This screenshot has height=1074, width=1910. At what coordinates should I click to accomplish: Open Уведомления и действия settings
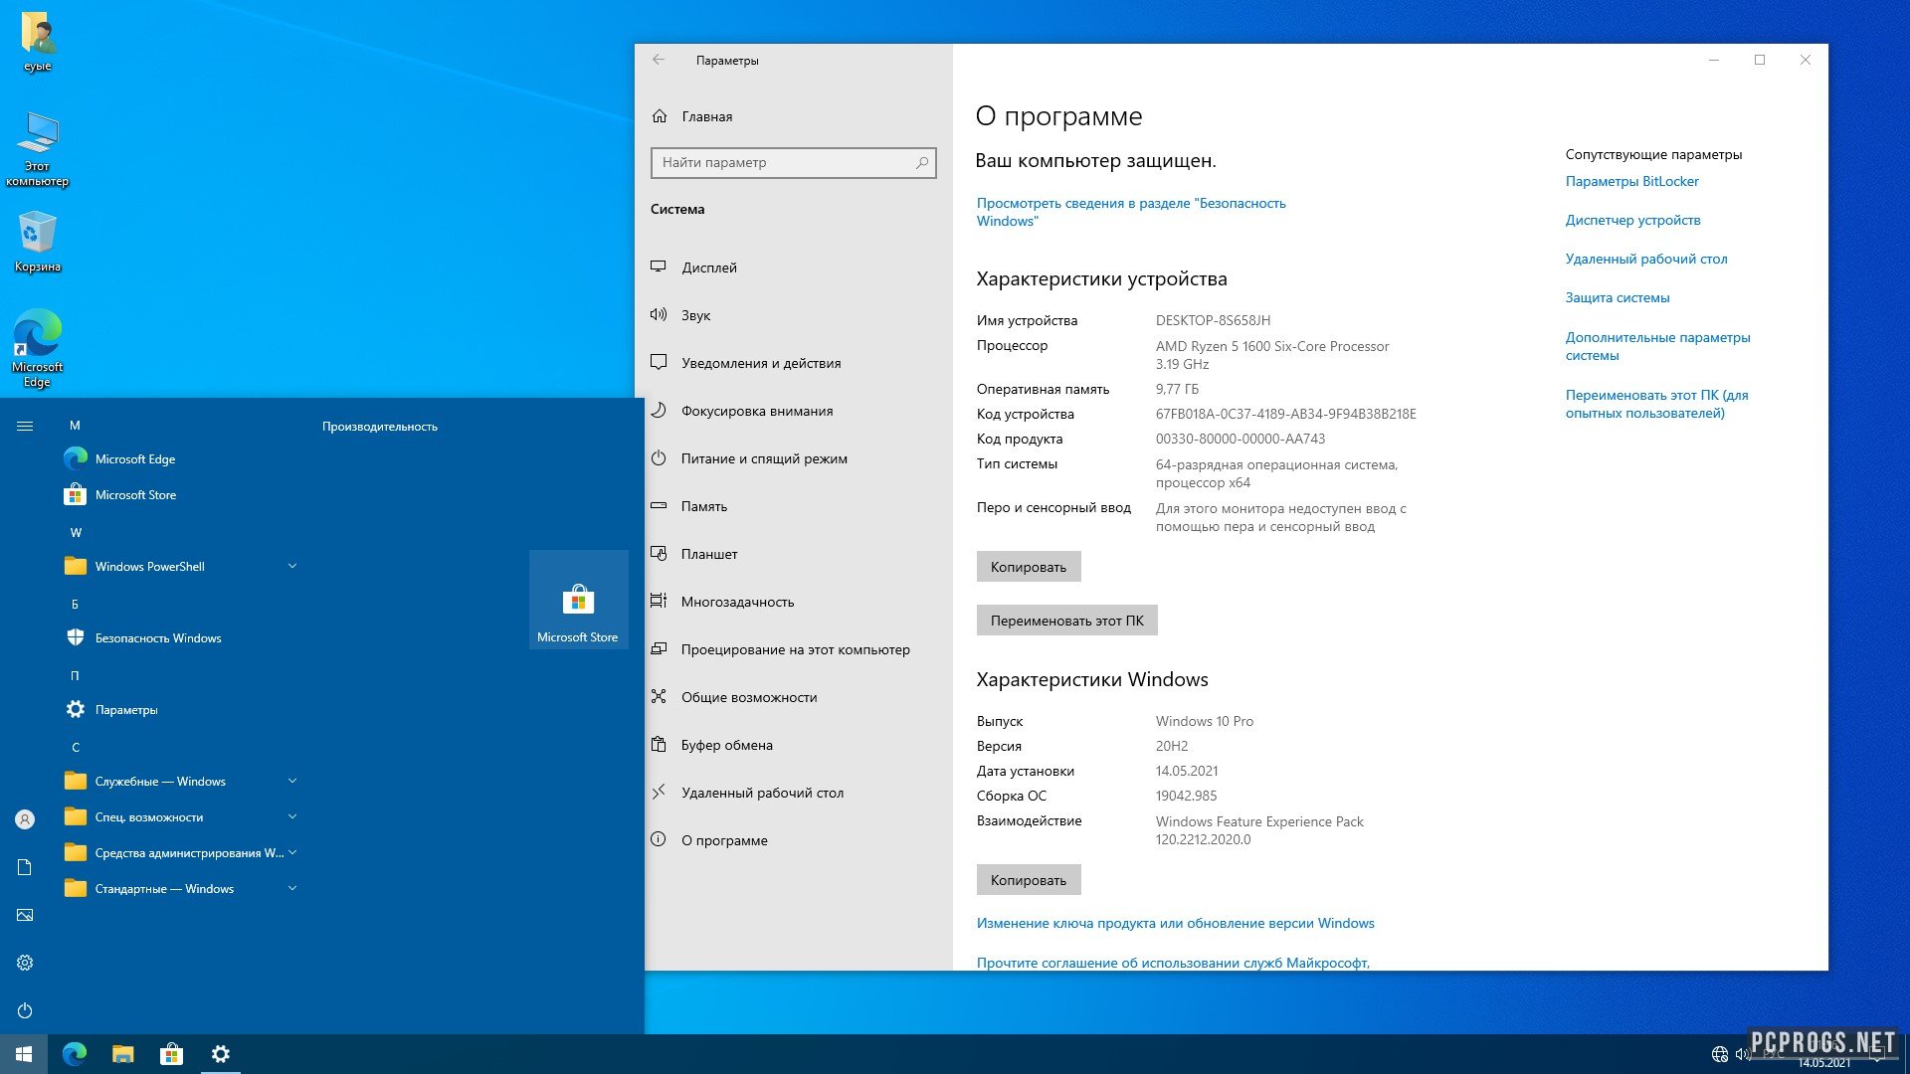coord(794,363)
